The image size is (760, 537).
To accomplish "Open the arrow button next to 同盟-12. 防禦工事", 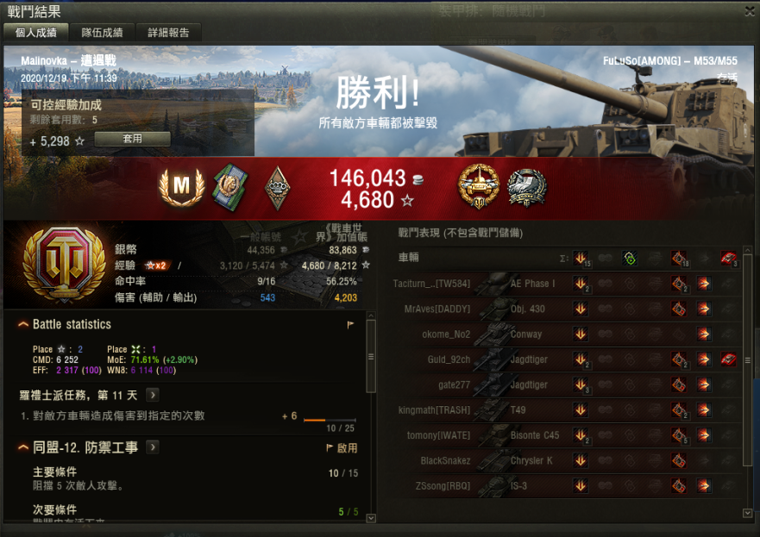I will (x=153, y=447).
